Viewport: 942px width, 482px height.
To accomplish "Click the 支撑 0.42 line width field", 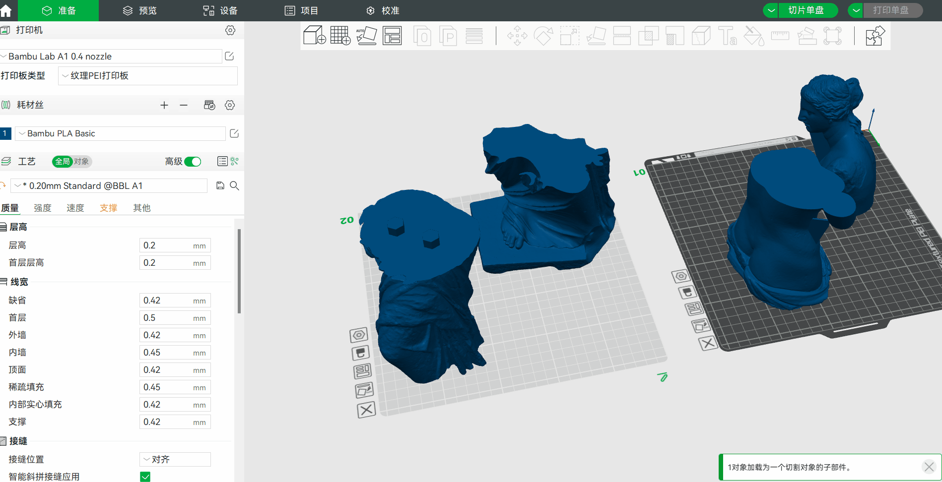I will coord(175,422).
